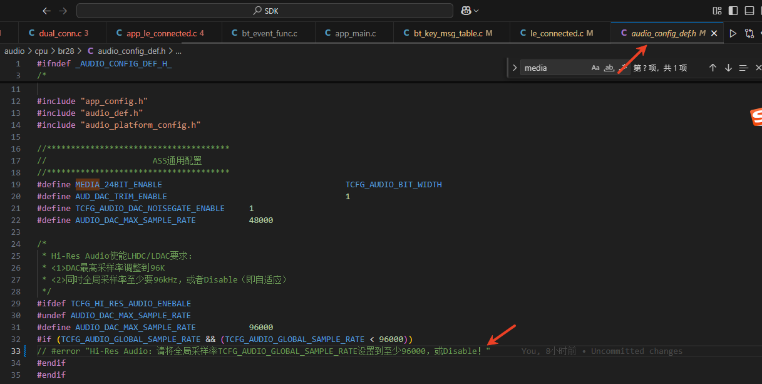The width and height of the screenshot is (762, 384).
Task: Go back using the left arrow
Action: (x=46, y=11)
